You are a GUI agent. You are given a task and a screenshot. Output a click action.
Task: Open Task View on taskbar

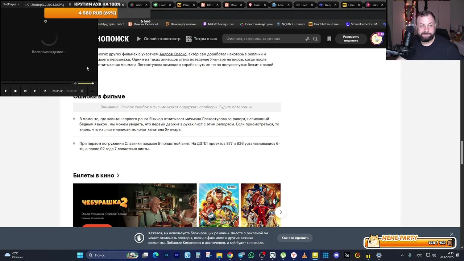click(145, 255)
